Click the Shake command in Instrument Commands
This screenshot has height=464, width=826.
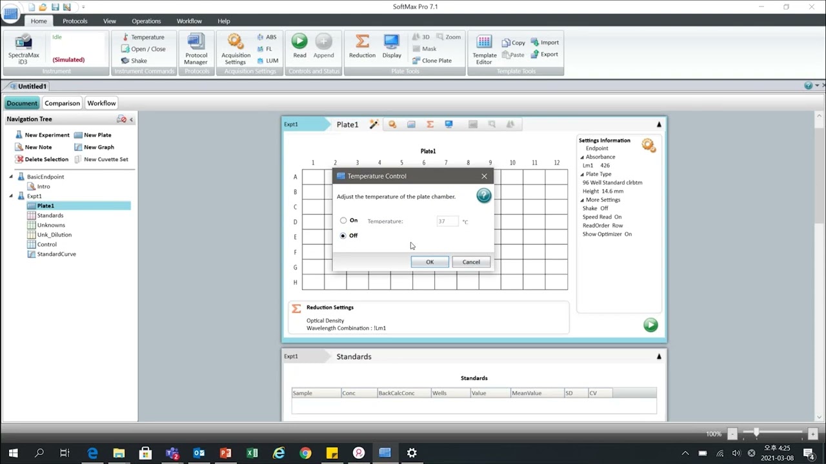pos(134,61)
